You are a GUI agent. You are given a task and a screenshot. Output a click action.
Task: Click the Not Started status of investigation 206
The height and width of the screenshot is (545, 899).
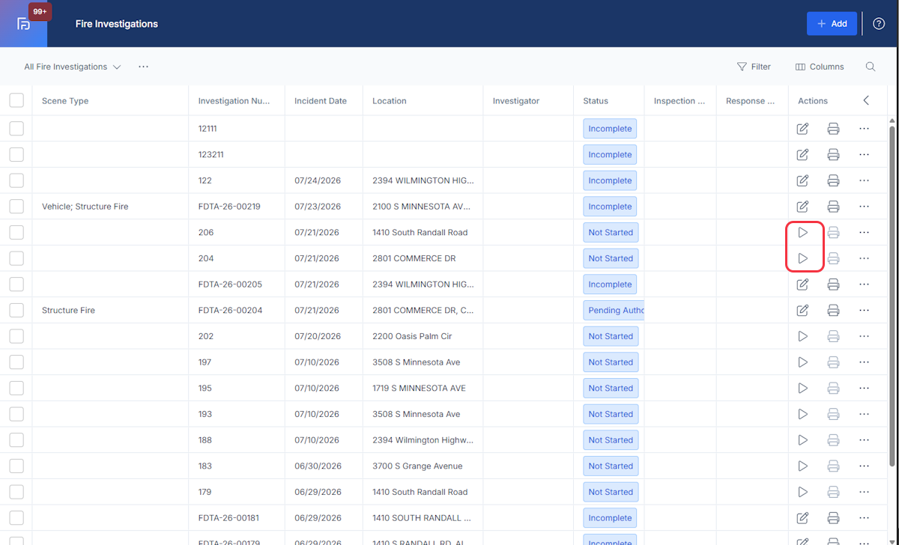point(611,233)
